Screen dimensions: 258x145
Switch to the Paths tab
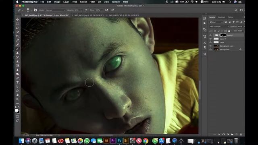coord(230,17)
